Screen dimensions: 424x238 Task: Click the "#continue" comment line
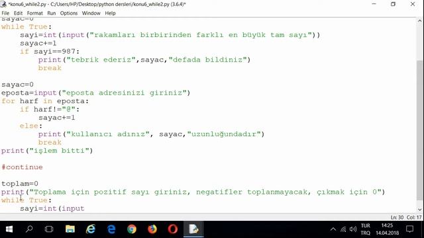coord(22,167)
